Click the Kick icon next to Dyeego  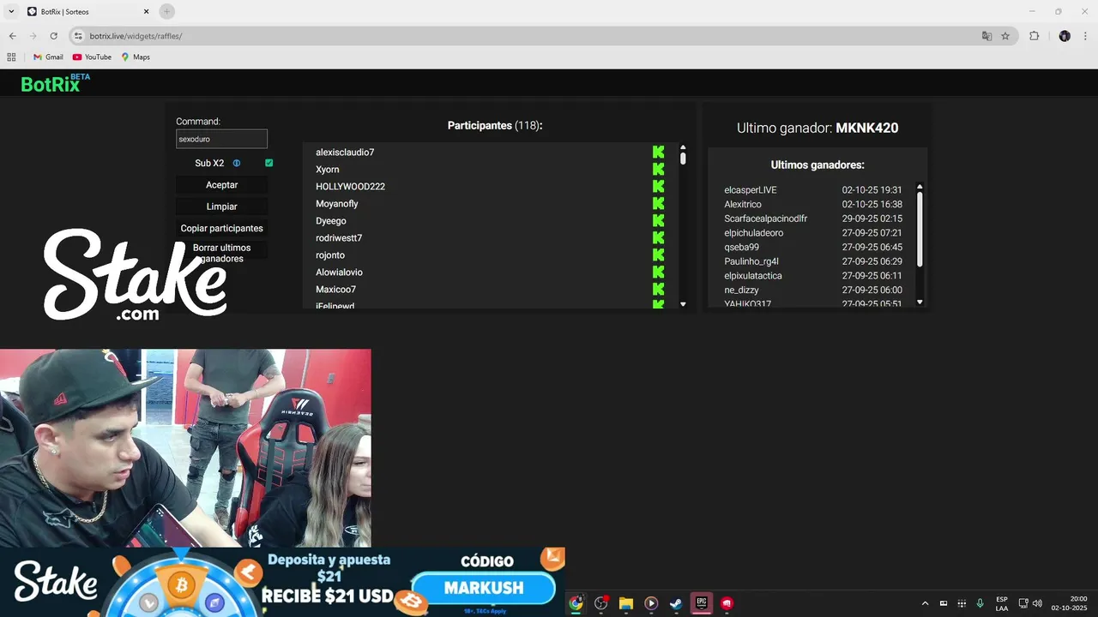[658, 221]
